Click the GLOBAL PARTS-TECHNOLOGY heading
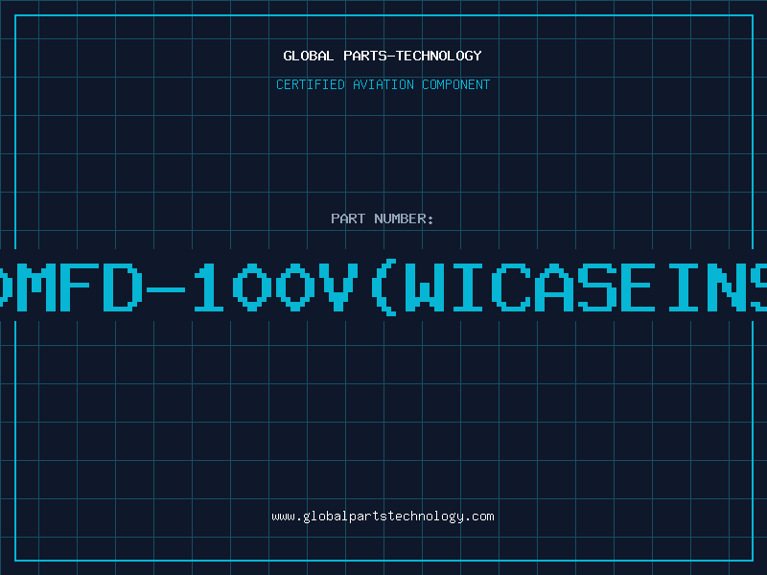This screenshot has width=767, height=575. [383, 56]
